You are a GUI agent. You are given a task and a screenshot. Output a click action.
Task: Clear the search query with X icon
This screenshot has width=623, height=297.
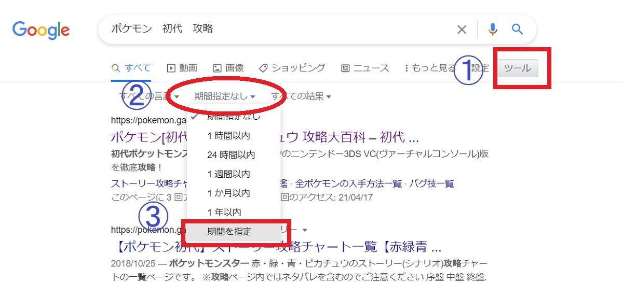point(462,30)
